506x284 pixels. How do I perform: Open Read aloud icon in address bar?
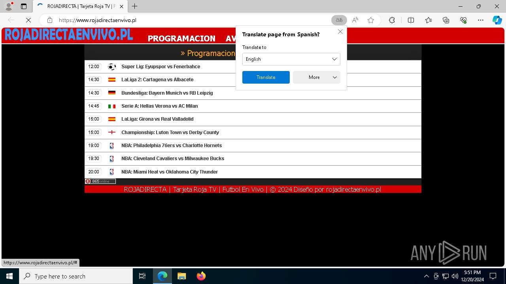[x=355, y=20]
